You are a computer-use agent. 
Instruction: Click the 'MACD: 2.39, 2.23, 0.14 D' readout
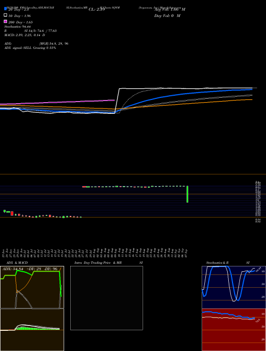(x=24, y=35)
